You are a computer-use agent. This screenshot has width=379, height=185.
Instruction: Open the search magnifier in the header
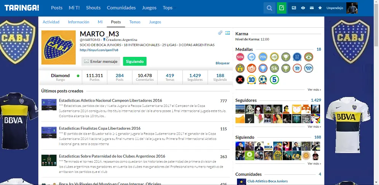[x=269, y=8]
